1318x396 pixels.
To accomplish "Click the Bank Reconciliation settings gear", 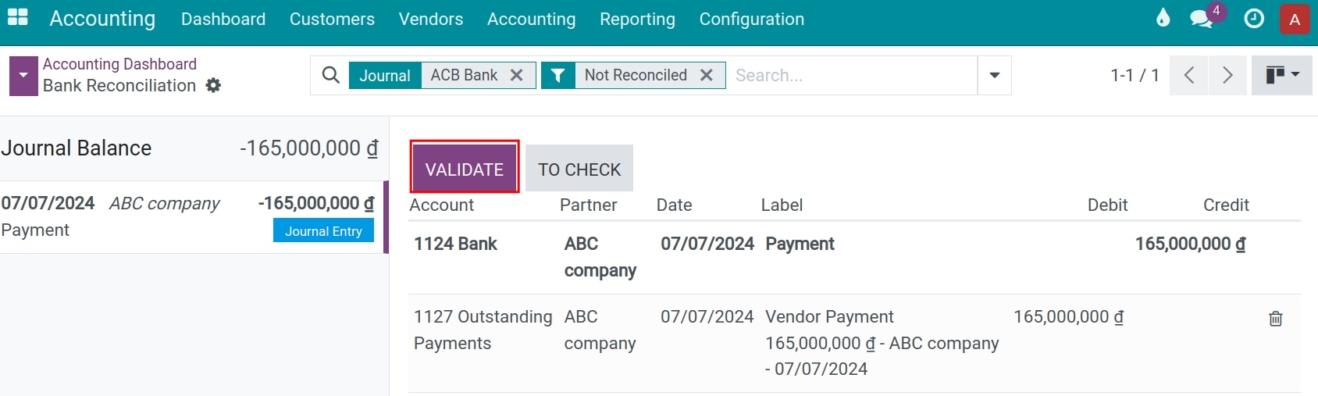I will pos(213,86).
